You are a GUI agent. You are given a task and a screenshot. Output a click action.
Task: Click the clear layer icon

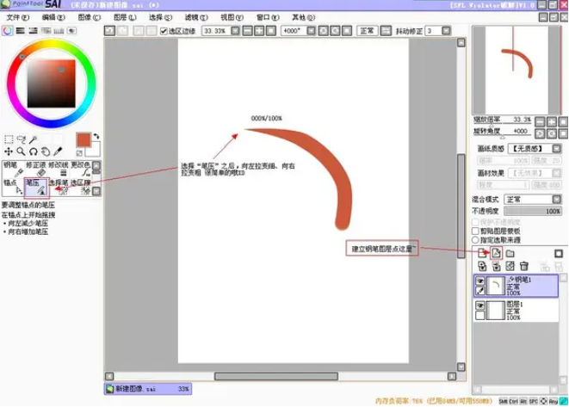coord(510,266)
